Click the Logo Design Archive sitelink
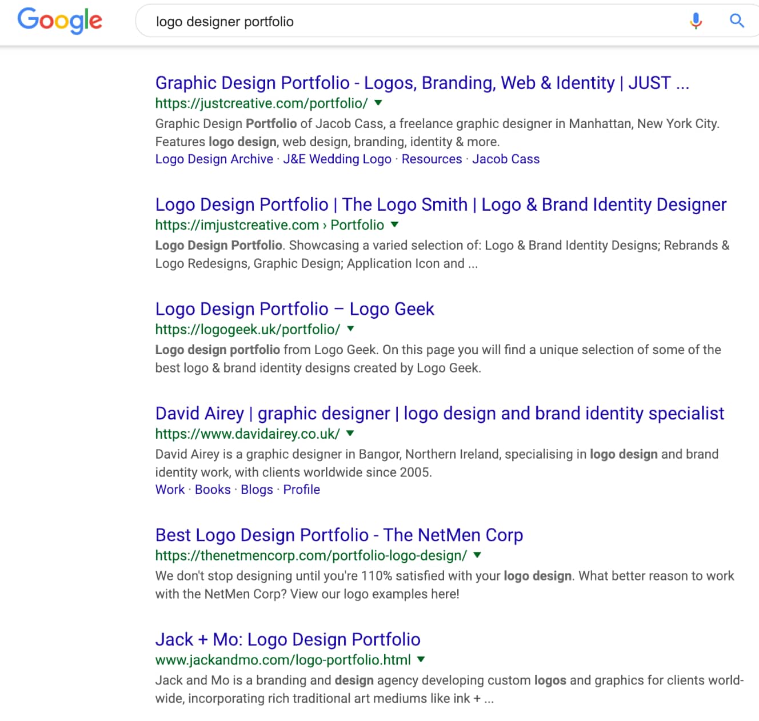Viewport: 759px width, 721px height. (x=214, y=159)
